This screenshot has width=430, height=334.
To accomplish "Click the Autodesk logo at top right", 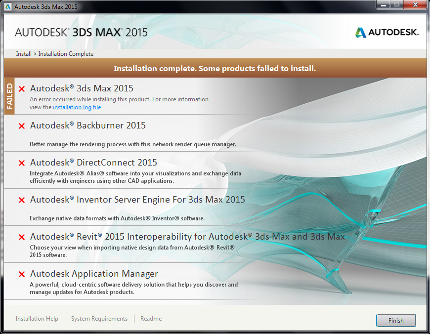I will (387, 32).
